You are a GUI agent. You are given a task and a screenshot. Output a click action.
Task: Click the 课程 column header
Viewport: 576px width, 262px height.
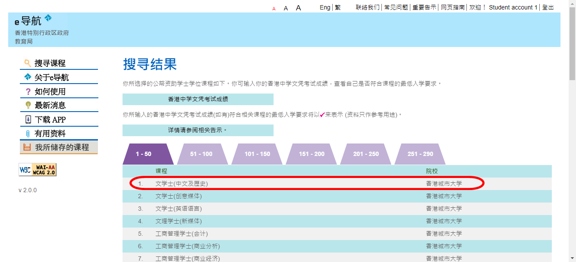pyautogui.click(x=161, y=171)
